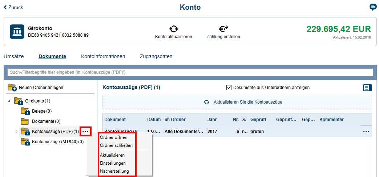Collapse the Girokonto tree node
This screenshot has height=177, width=379.
[9, 101]
